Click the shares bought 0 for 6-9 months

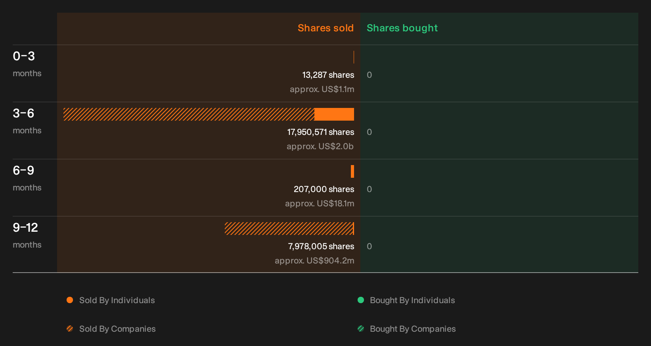tap(369, 189)
